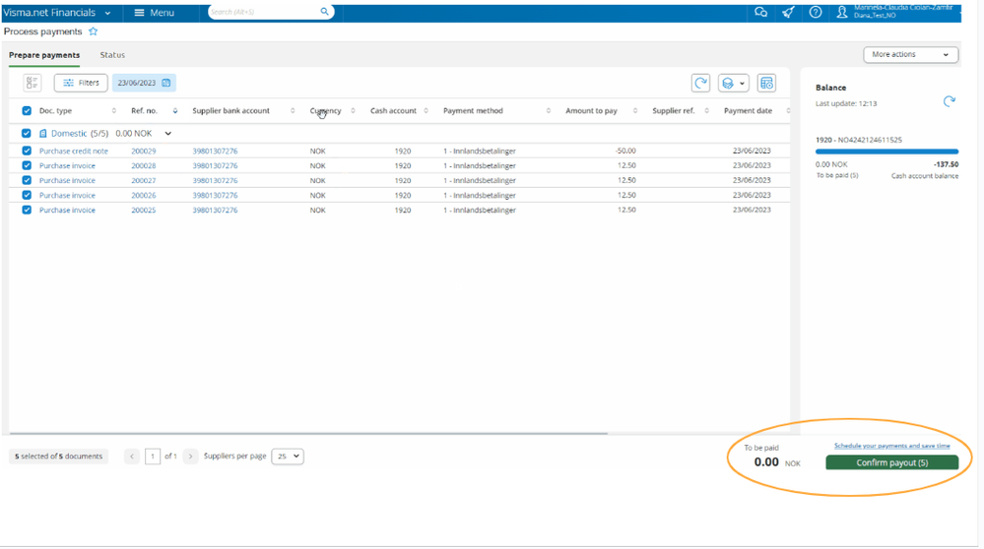Open the calendar icon next to 23/06/2023
984x549 pixels.
pos(166,83)
